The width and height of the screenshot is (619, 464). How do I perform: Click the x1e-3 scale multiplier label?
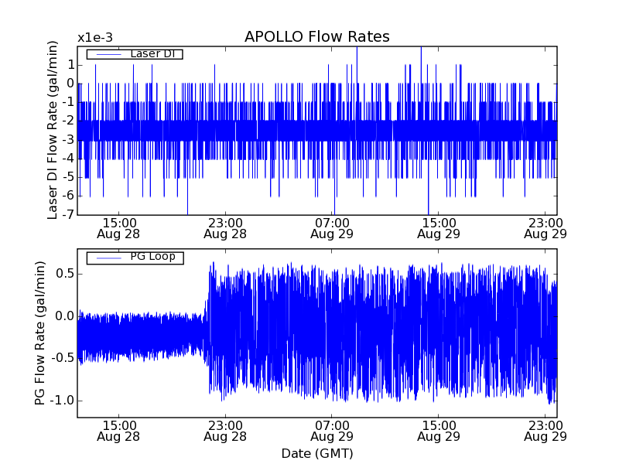[x=95, y=38]
